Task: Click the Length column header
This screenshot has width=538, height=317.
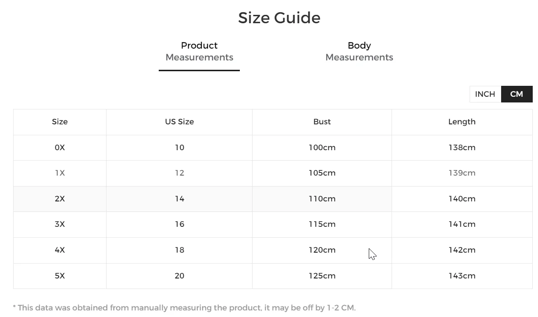Action: coord(462,122)
